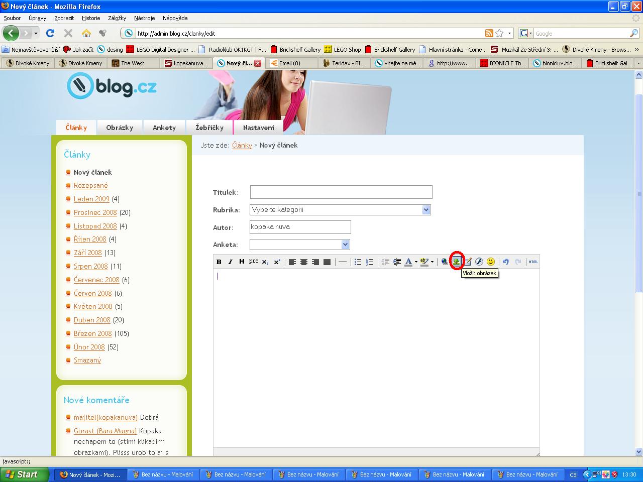Open the smiley emoticon picker
The image size is (643, 482).
coord(491,262)
